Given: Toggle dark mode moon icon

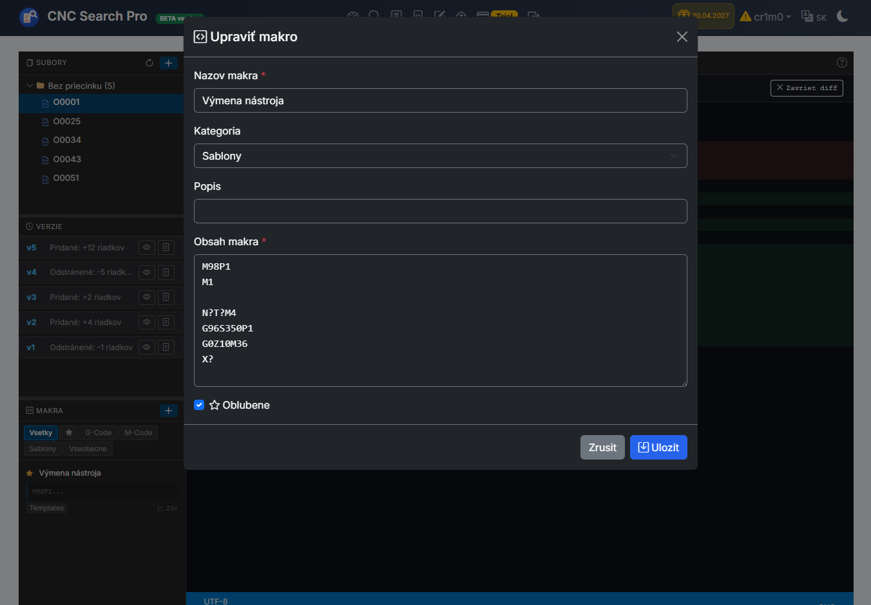Looking at the screenshot, I should tap(842, 16).
